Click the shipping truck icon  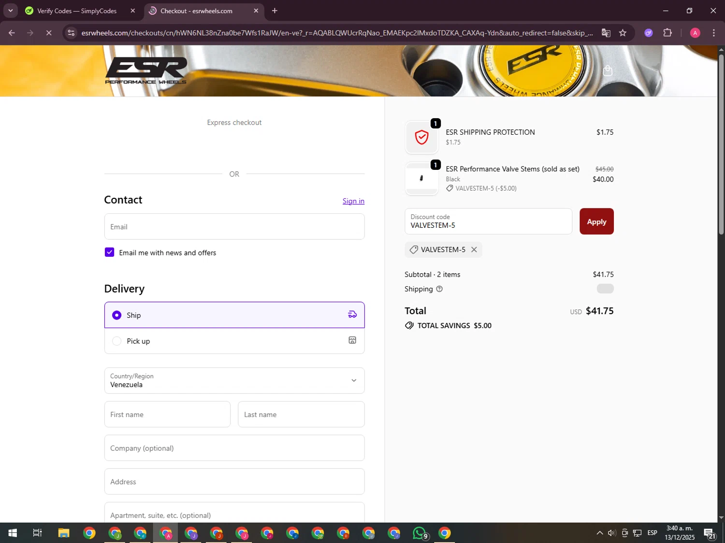point(352,315)
